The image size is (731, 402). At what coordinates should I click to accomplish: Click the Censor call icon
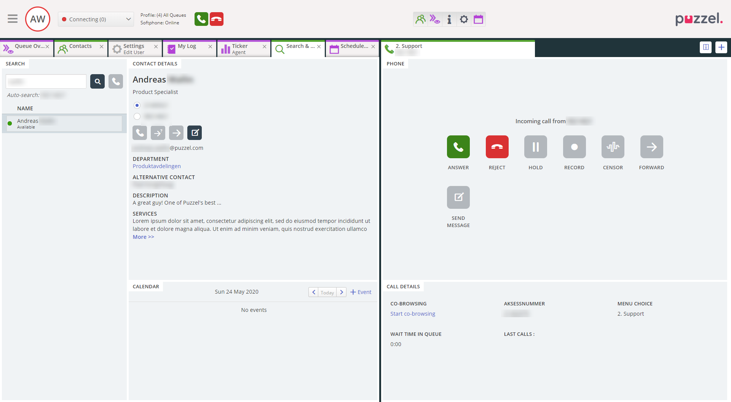click(x=613, y=147)
